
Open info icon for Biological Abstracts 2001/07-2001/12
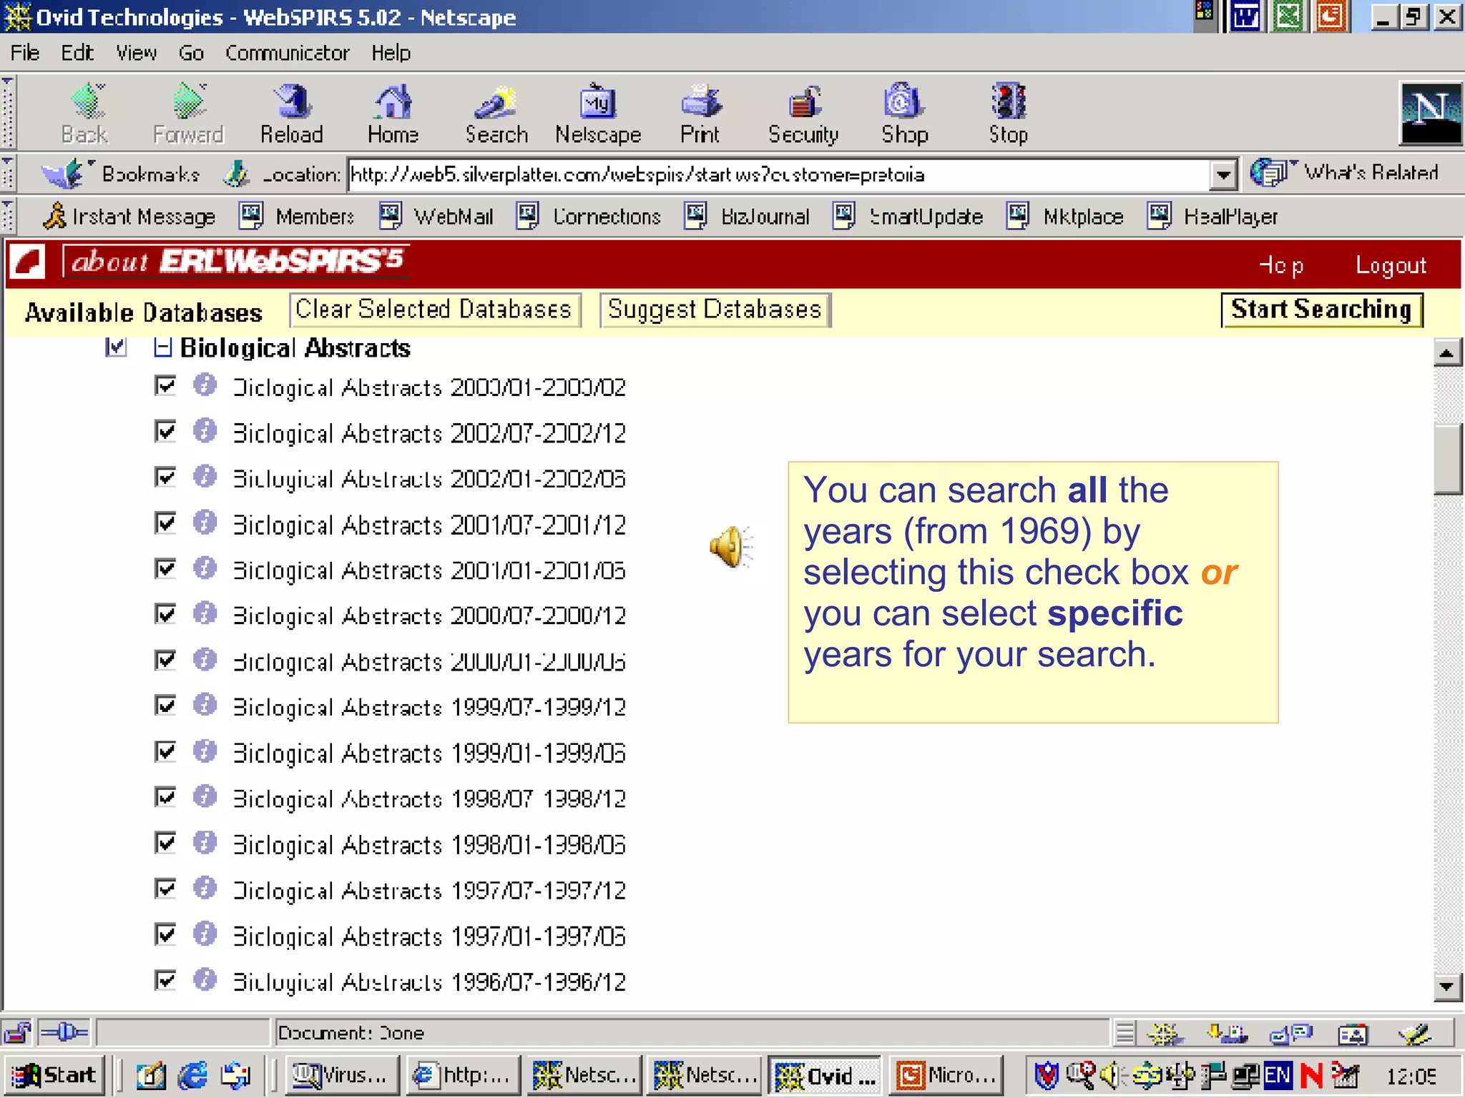click(205, 523)
